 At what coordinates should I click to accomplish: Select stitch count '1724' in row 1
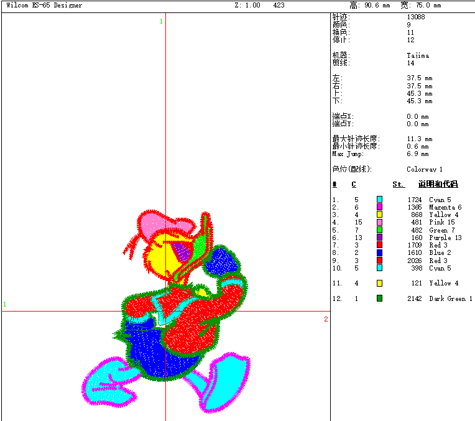[x=415, y=200]
